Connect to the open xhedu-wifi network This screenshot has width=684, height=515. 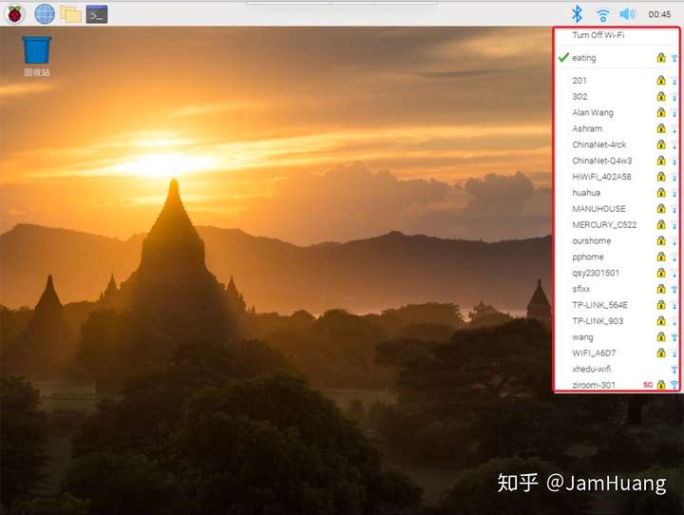click(x=617, y=370)
